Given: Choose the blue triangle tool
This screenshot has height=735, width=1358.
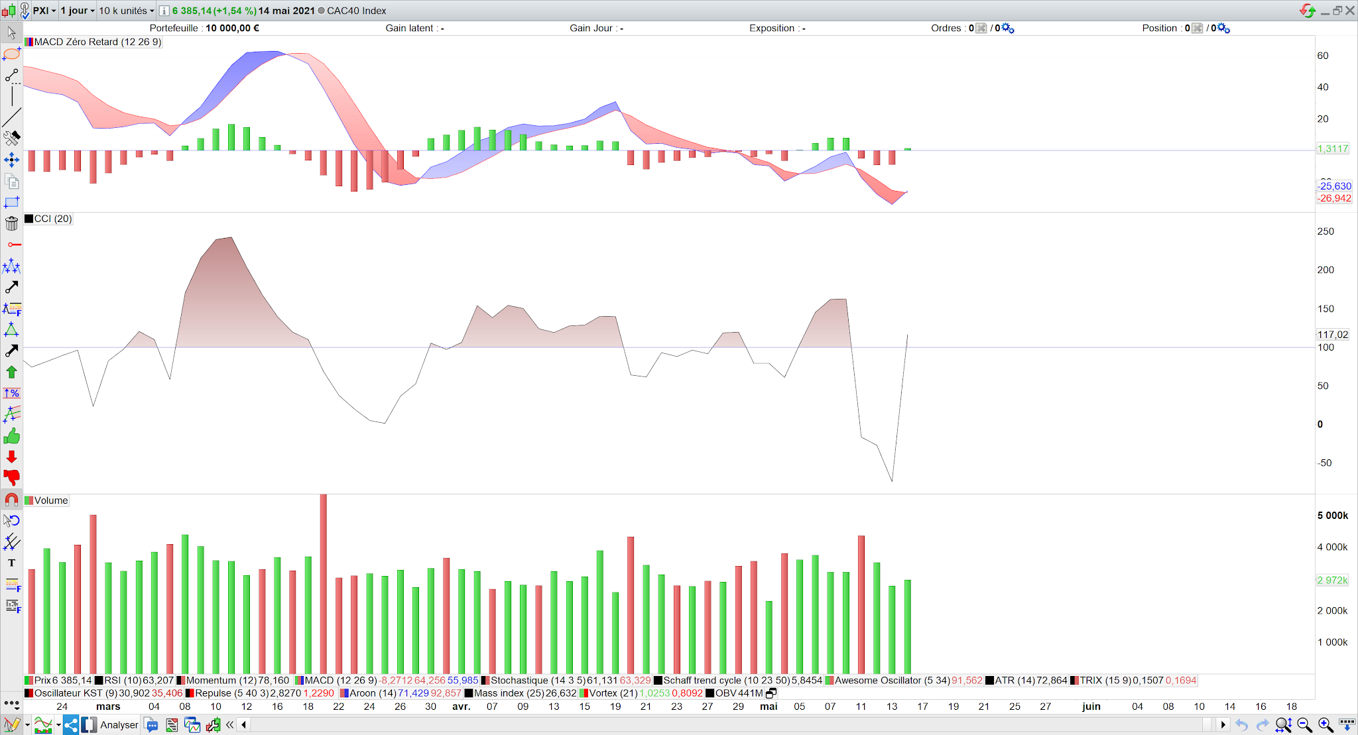Looking at the screenshot, I should 11,329.
